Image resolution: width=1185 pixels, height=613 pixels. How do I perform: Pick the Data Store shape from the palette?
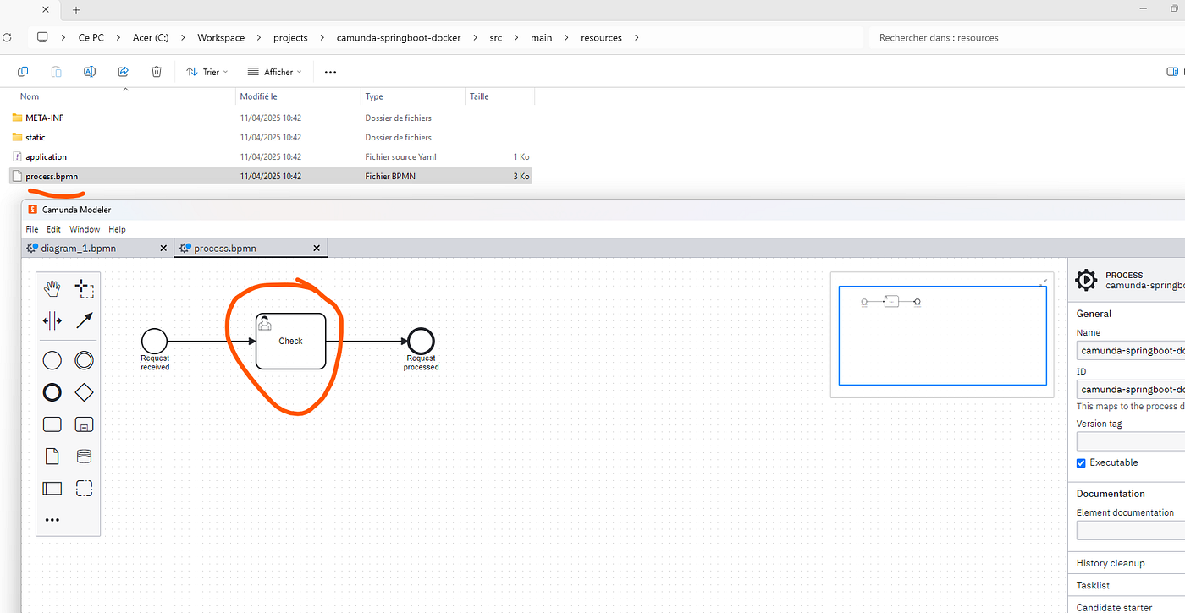coord(84,457)
